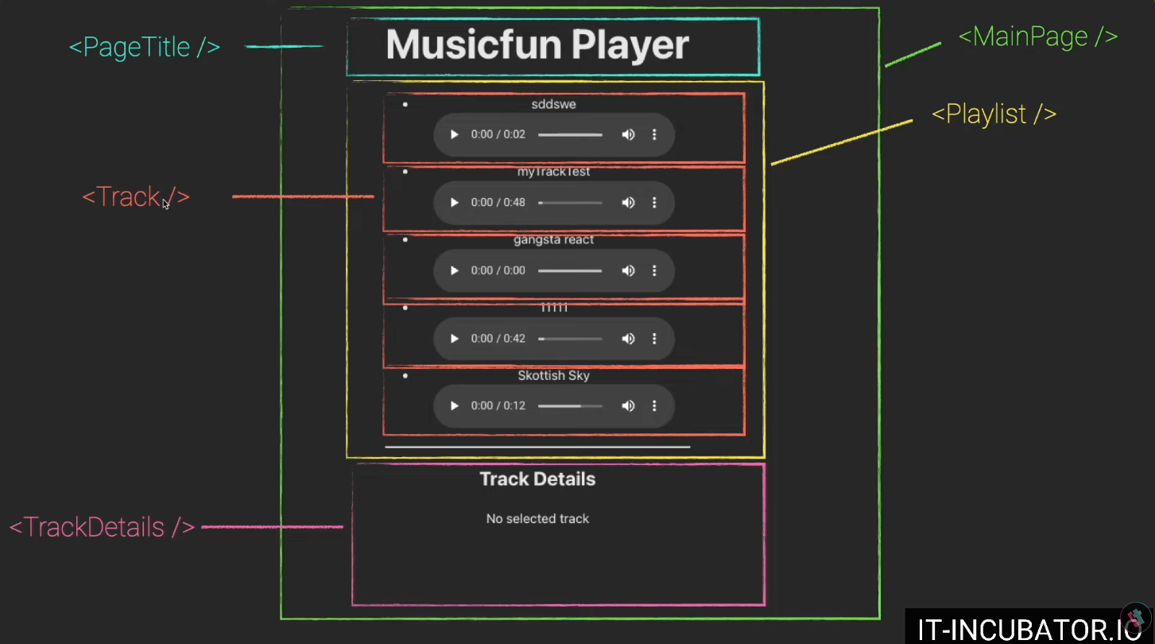The image size is (1155, 644).
Task: Mute the myTrackTest audio
Action: point(628,203)
